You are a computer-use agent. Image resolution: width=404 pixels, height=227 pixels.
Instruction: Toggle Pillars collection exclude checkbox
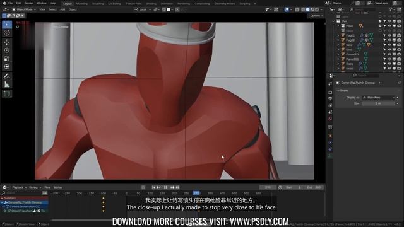pos(380,26)
